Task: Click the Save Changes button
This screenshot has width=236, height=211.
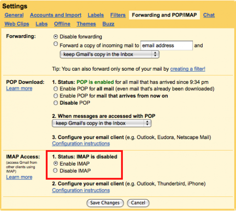Action: click(x=105, y=203)
